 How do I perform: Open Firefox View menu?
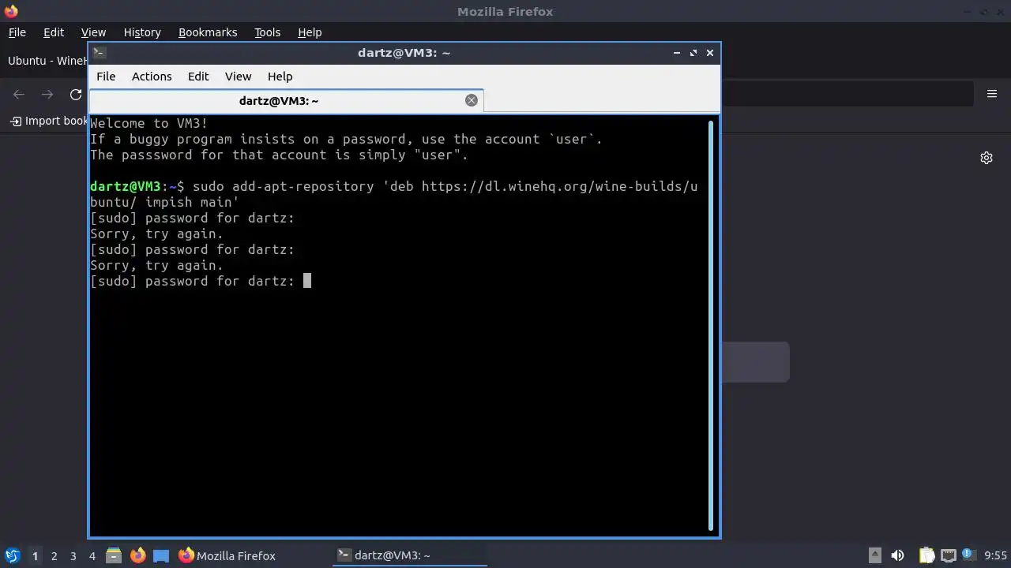tap(93, 32)
